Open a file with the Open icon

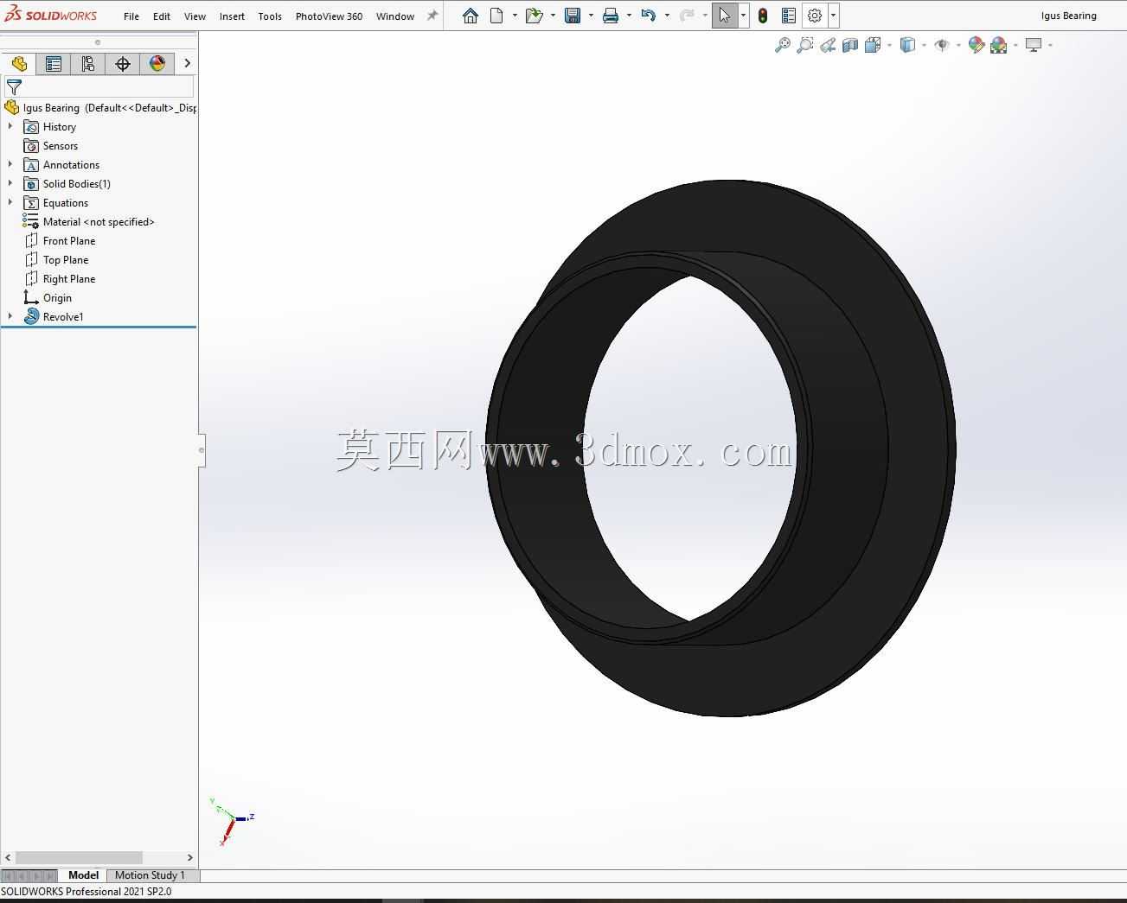(x=534, y=16)
